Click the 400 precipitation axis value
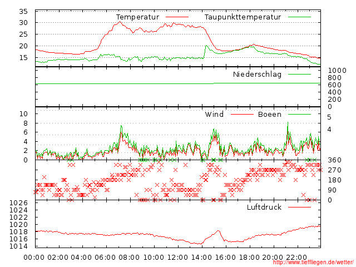356x267 pixels. [334, 92]
